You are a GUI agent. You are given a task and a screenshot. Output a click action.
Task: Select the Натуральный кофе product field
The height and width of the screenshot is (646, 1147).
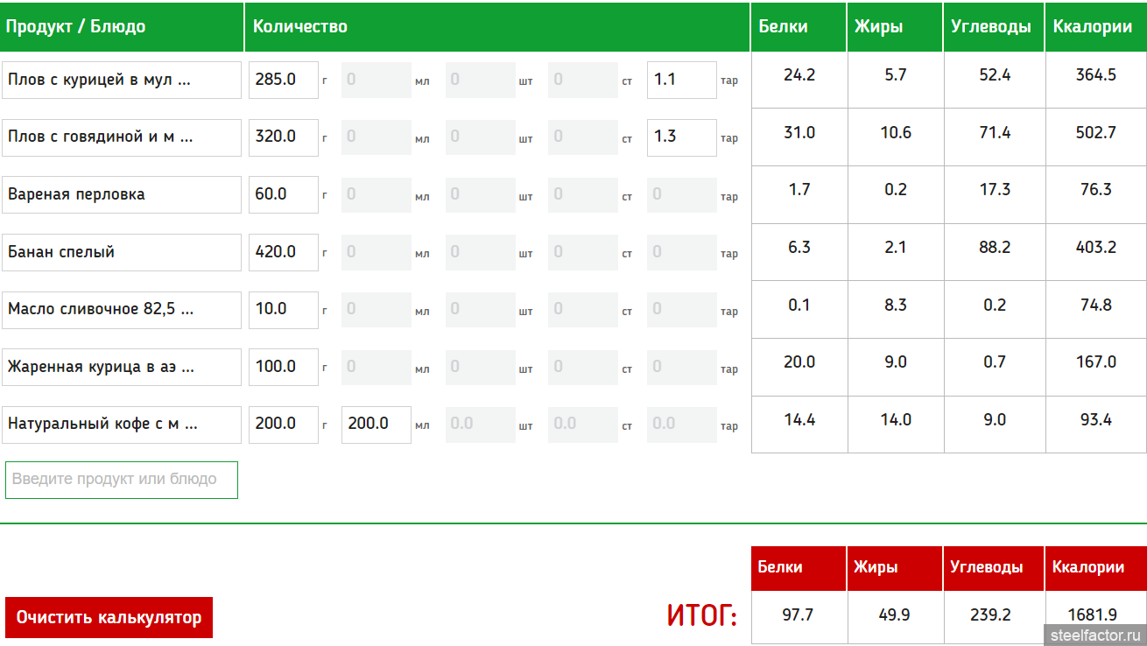tap(122, 425)
